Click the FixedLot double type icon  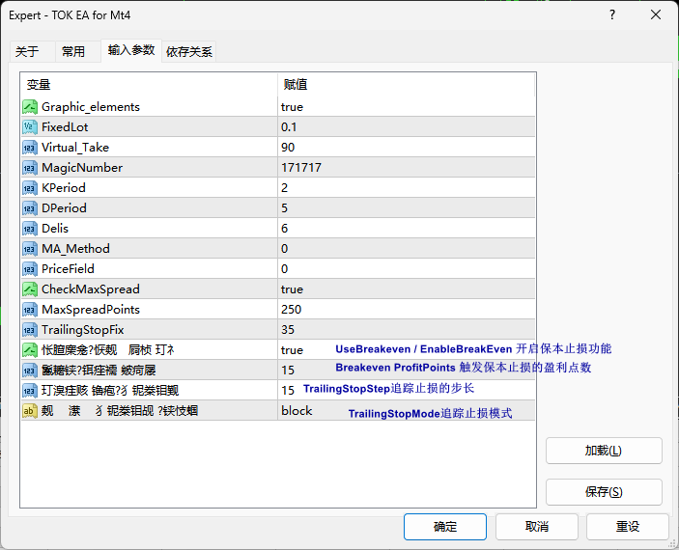pyautogui.click(x=30, y=127)
